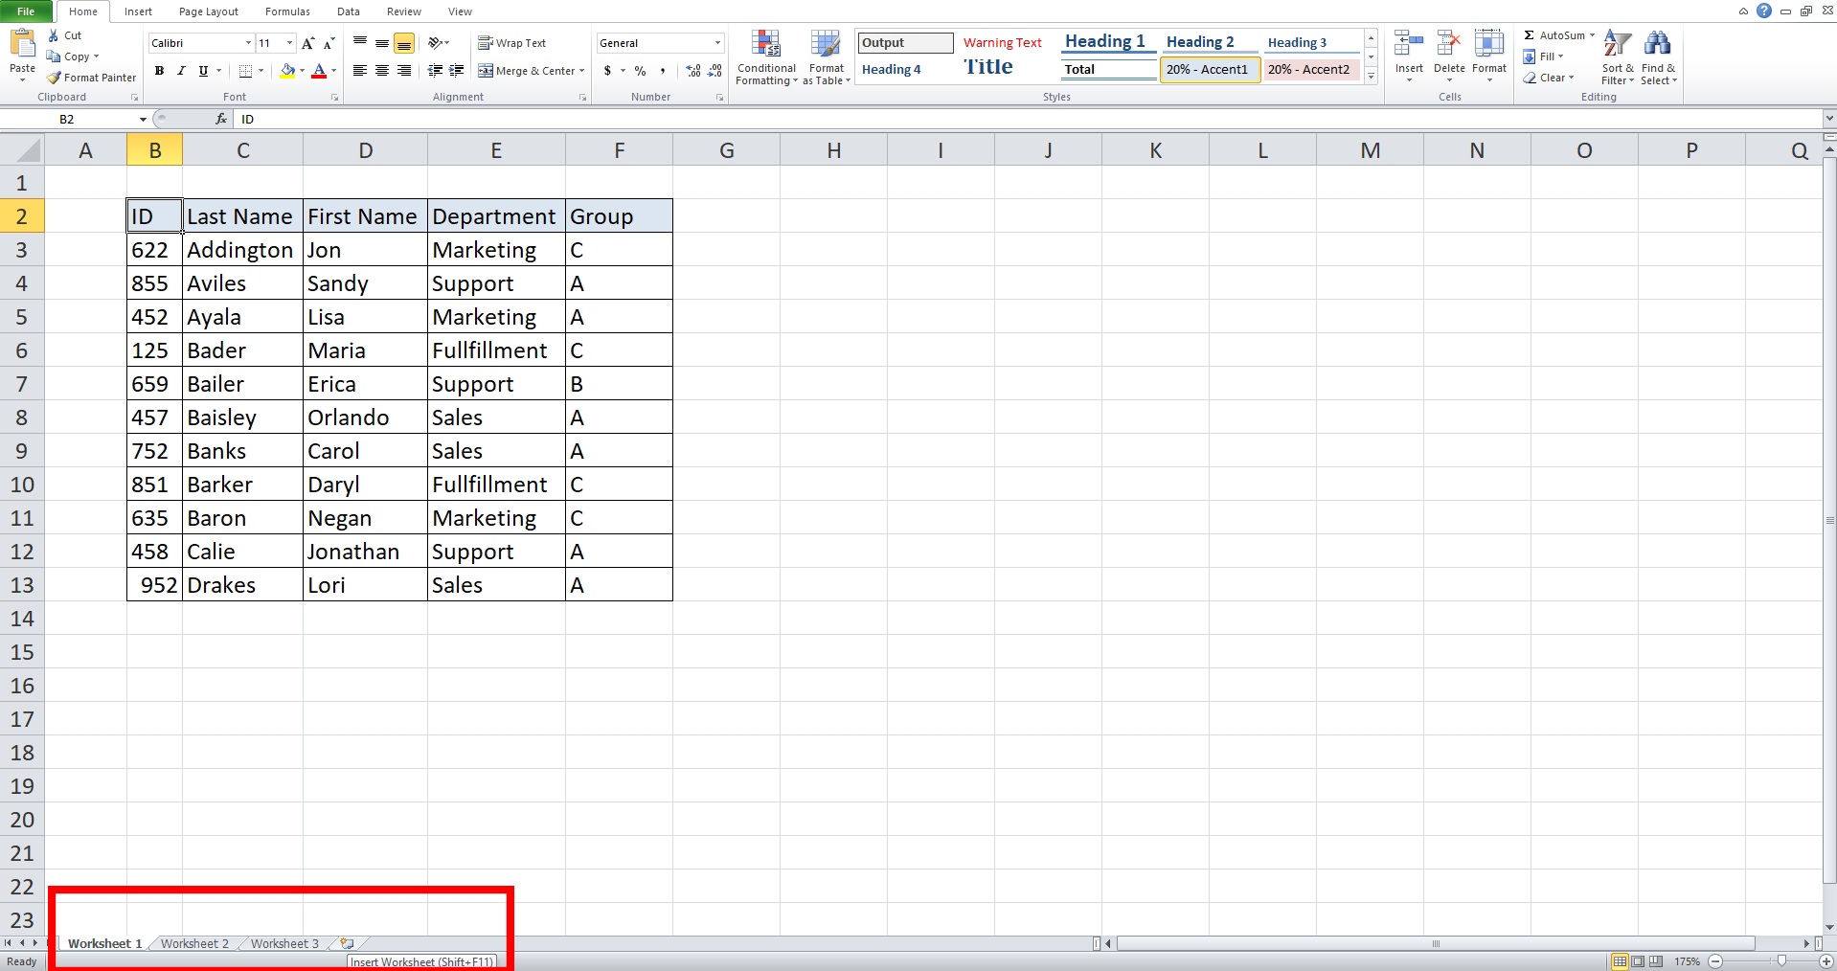Increase decimal places
The width and height of the screenshot is (1837, 971).
[x=693, y=71]
